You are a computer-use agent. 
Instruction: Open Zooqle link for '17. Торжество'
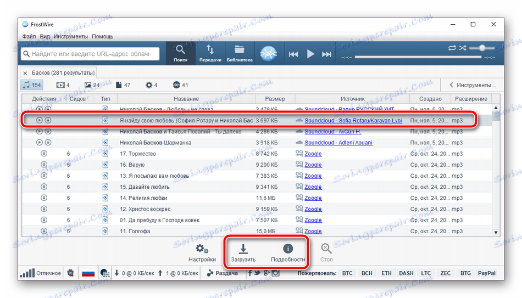coord(313,154)
